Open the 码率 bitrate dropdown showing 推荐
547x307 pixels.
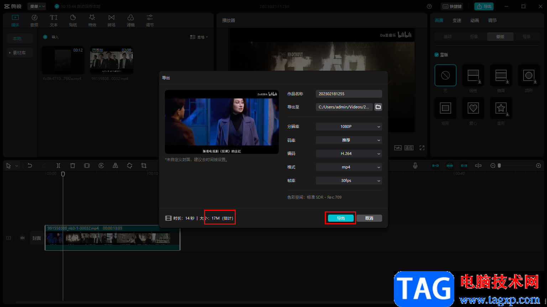(349, 140)
